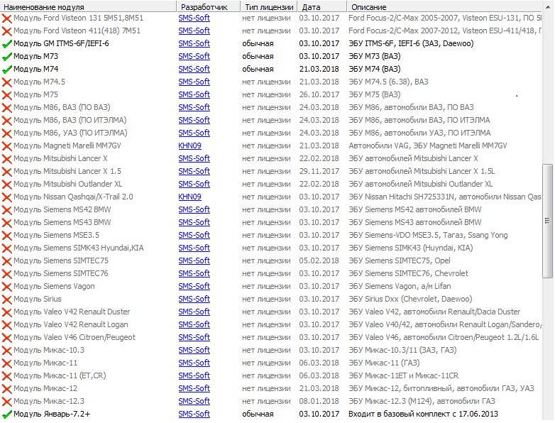
Task: Open KHN09 link for Magneti Marelli MM7GV
Action: pyautogui.click(x=189, y=146)
